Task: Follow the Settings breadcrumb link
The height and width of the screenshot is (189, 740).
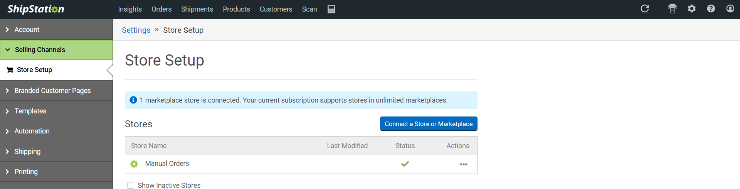Action: point(136,30)
